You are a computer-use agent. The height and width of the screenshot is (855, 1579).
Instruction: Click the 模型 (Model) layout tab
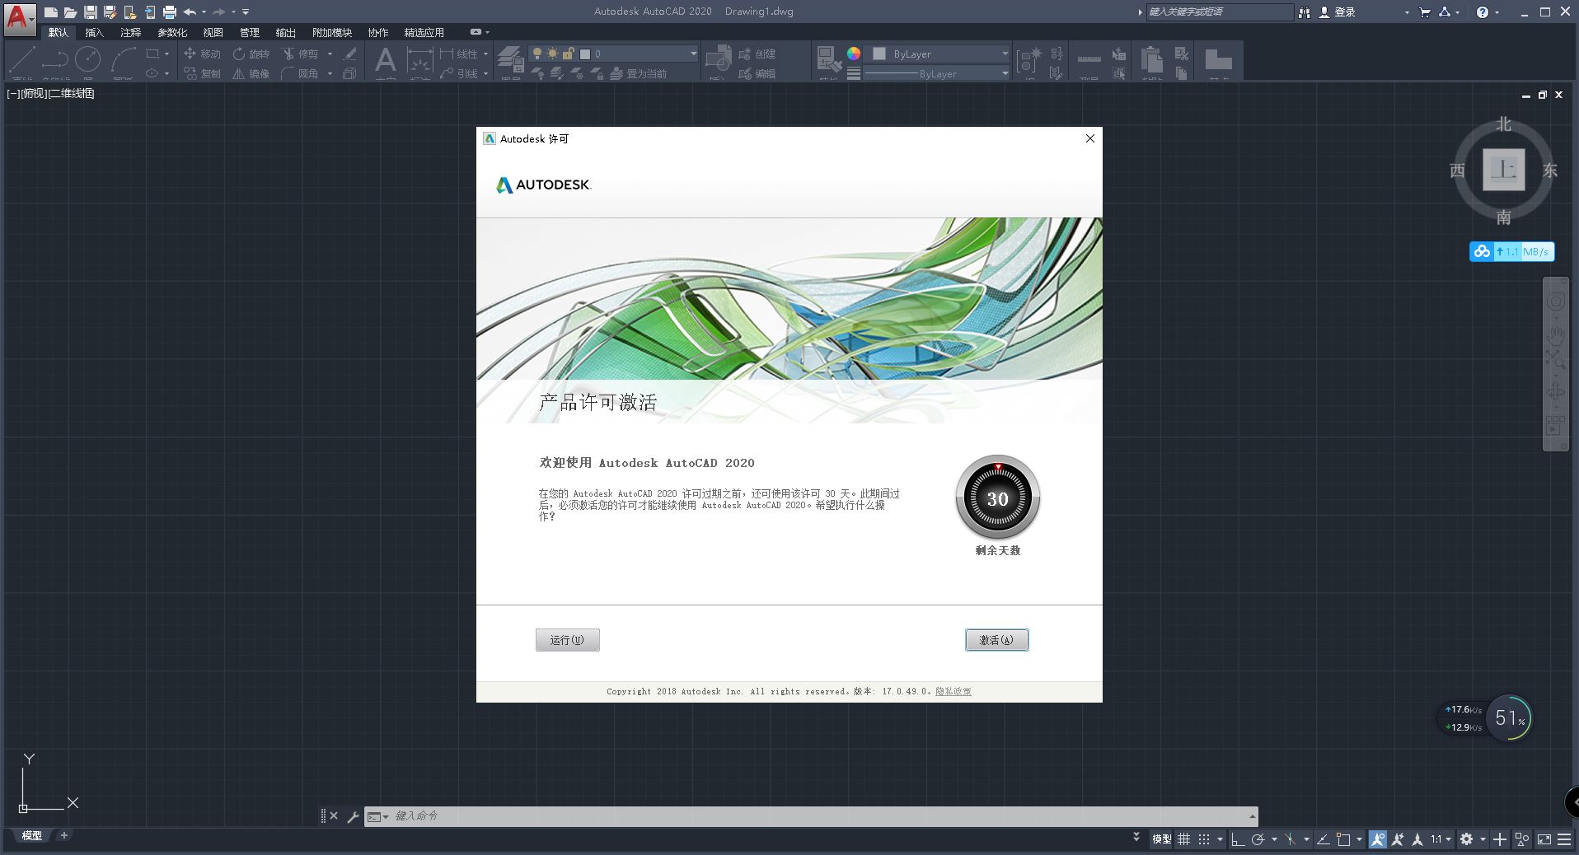pyautogui.click(x=31, y=835)
